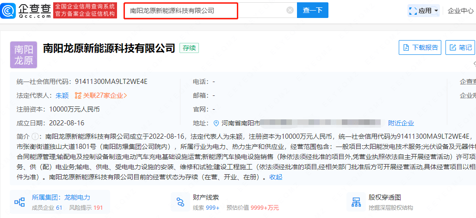This screenshot has height=218, width=476.
Task: Click 风险提示 191 count
Action: (x=86, y=208)
